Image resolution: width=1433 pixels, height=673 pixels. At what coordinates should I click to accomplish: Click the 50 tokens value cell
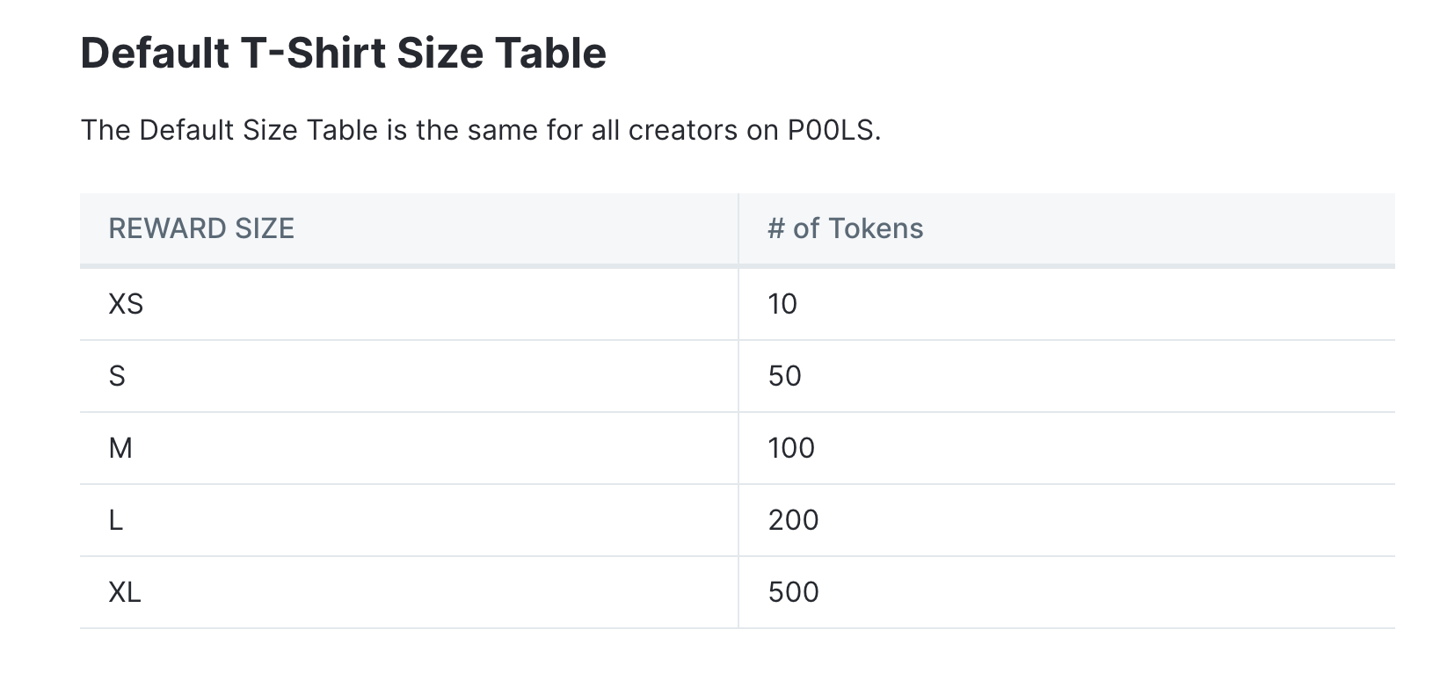pyautogui.click(x=785, y=376)
